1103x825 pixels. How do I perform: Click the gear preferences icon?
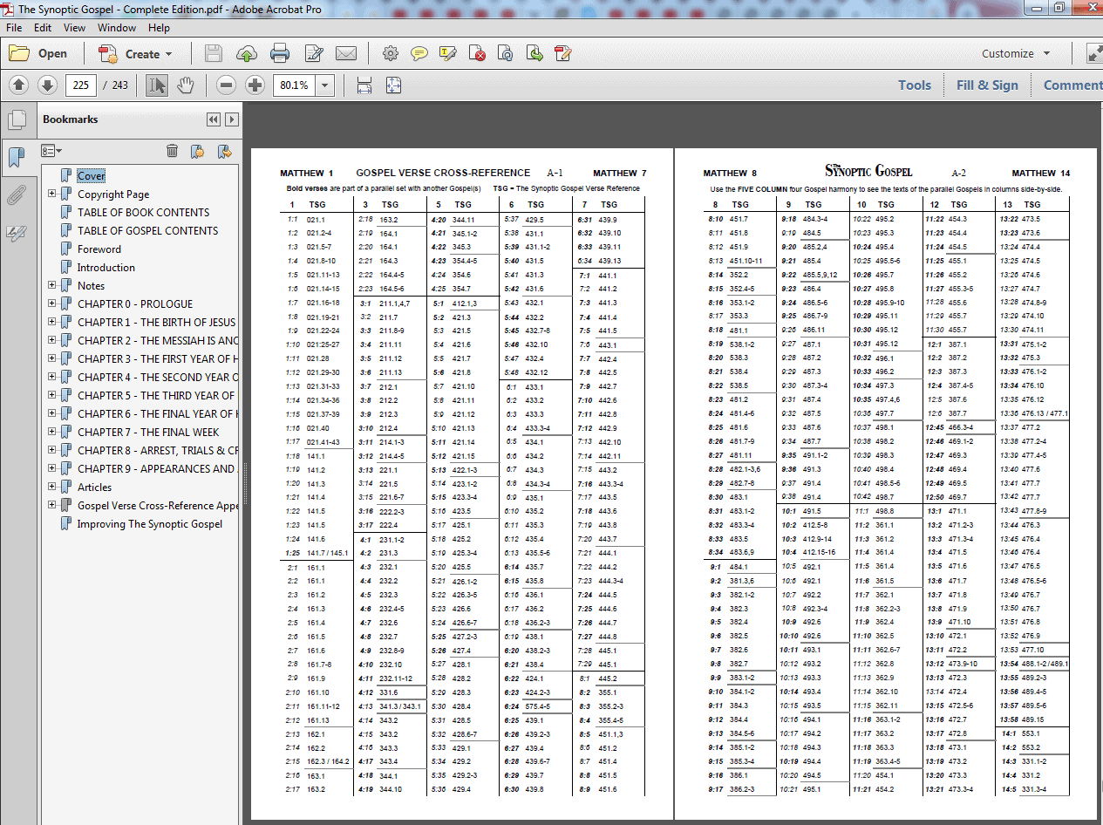point(390,53)
